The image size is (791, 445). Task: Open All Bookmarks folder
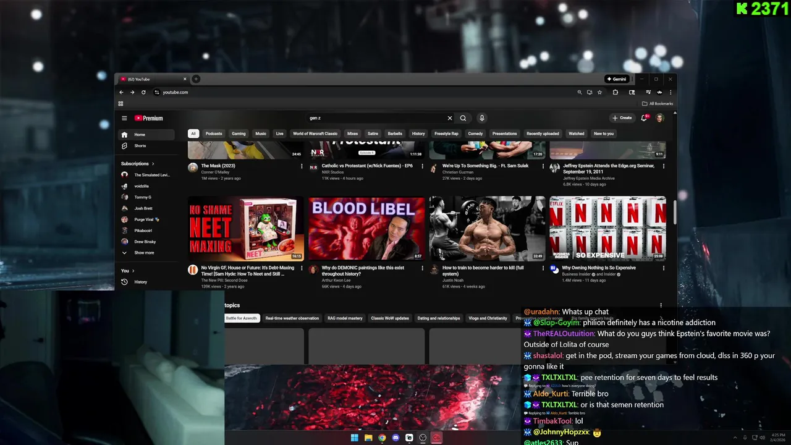pyautogui.click(x=658, y=104)
